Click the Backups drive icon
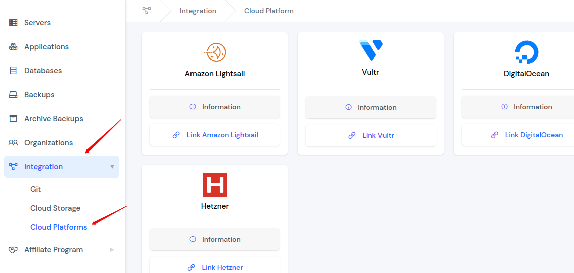Screen dimensions: 574x273 click(x=13, y=95)
